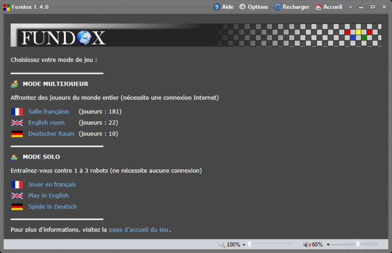Click the zoom magnifier icon in status bar

tap(222, 245)
